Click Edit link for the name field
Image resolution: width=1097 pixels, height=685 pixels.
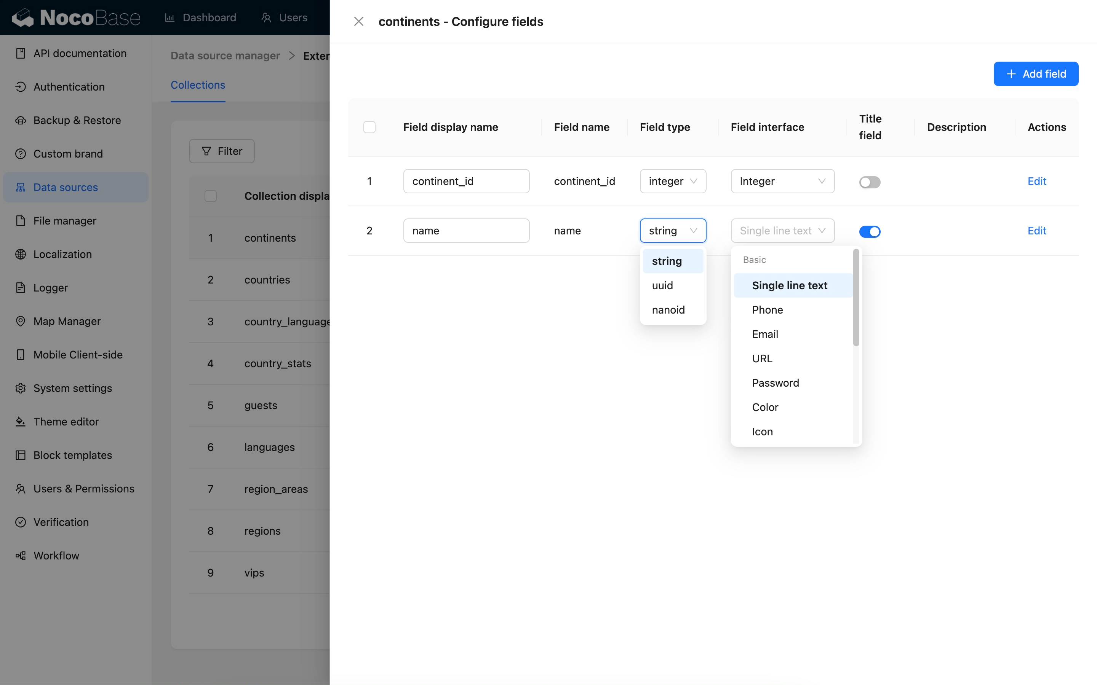coord(1036,231)
